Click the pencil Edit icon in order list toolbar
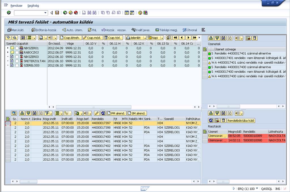This screenshot has width=290, height=192. pos(97,113)
